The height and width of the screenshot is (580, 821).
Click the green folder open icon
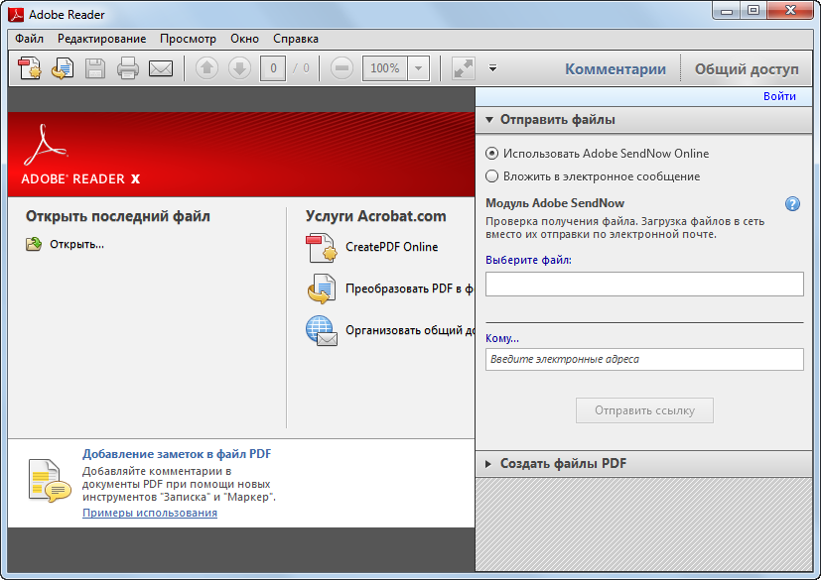pos(34,244)
